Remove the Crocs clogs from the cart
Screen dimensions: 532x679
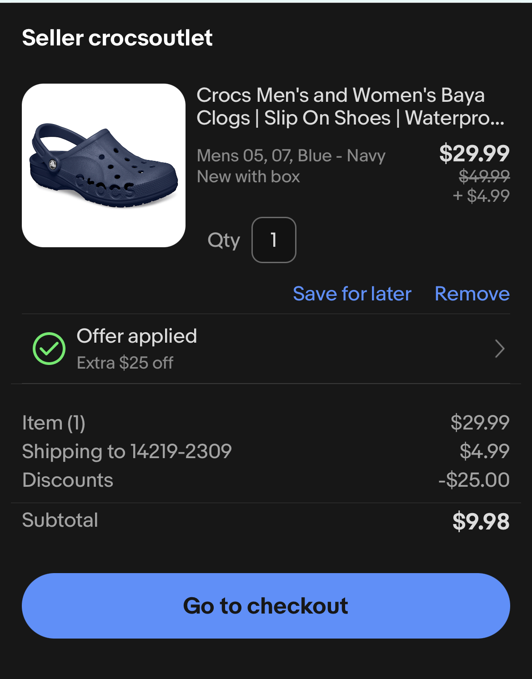pyautogui.click(x=472, y=294)
